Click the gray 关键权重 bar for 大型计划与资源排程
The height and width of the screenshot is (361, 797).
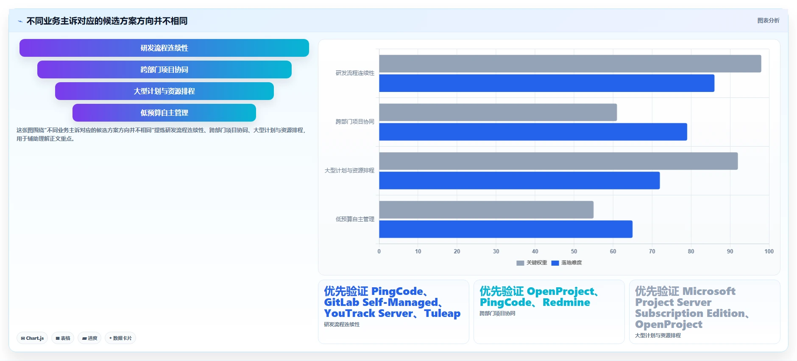[x=558, y=161]
